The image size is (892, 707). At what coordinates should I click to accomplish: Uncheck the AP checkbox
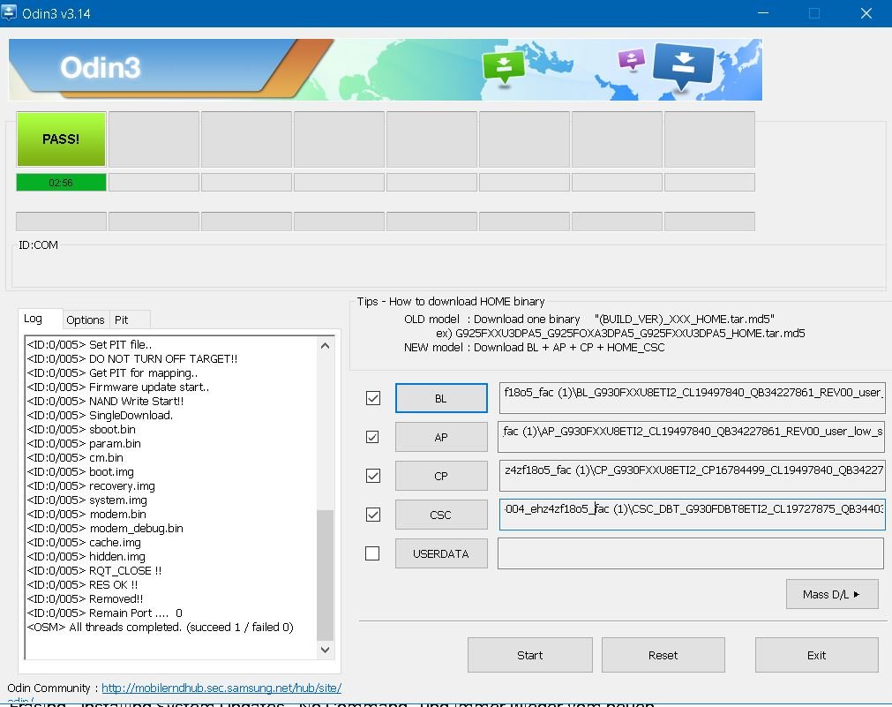click(373, 437)
